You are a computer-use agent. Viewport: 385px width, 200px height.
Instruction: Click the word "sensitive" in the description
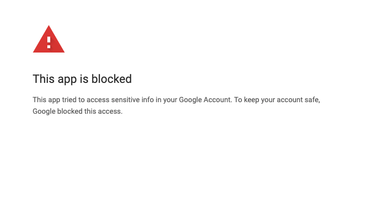point(121,100)
